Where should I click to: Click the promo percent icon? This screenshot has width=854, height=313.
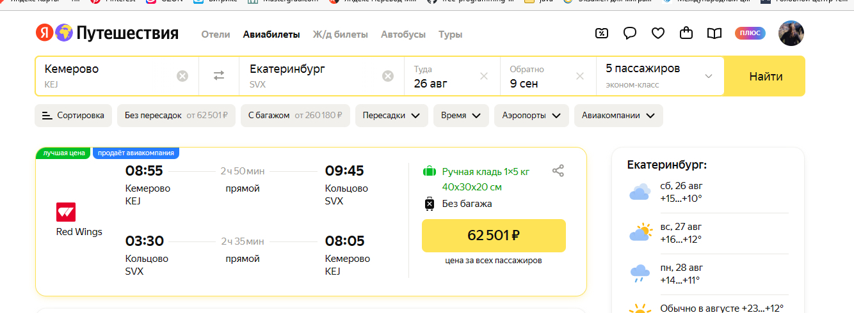[x=602, y=33]
